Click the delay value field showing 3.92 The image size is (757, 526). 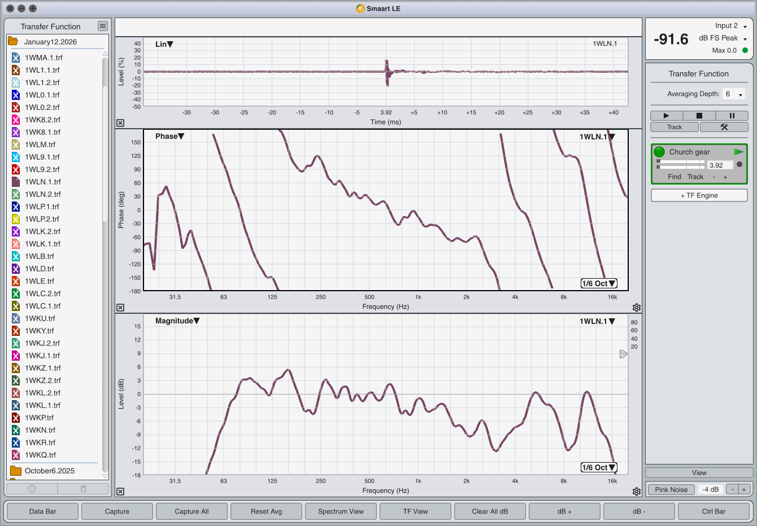click(x=720, y=165)
